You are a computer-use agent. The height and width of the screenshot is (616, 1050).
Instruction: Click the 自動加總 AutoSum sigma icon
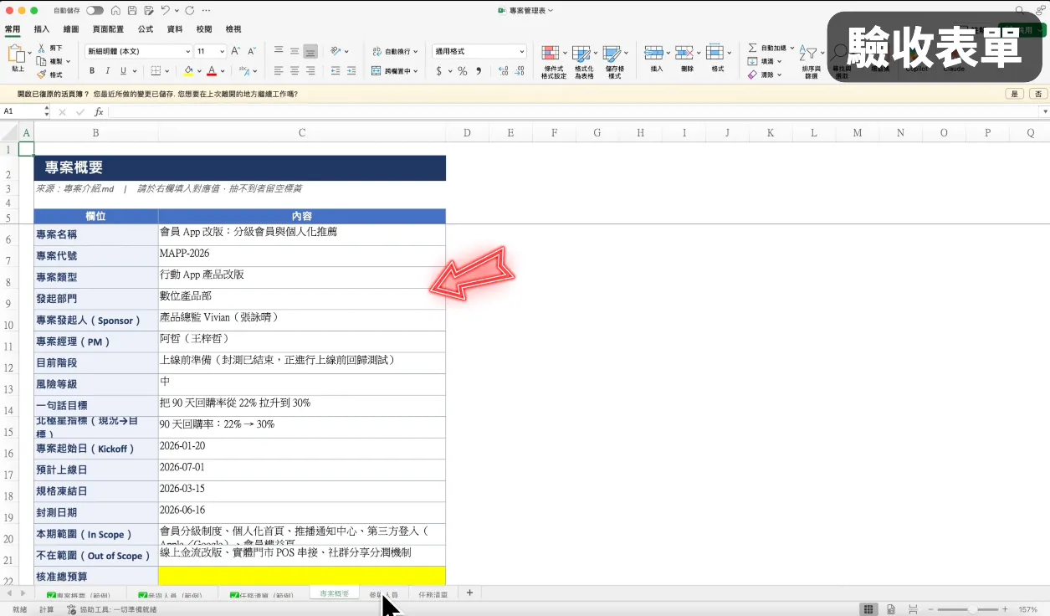coord(753,49)
